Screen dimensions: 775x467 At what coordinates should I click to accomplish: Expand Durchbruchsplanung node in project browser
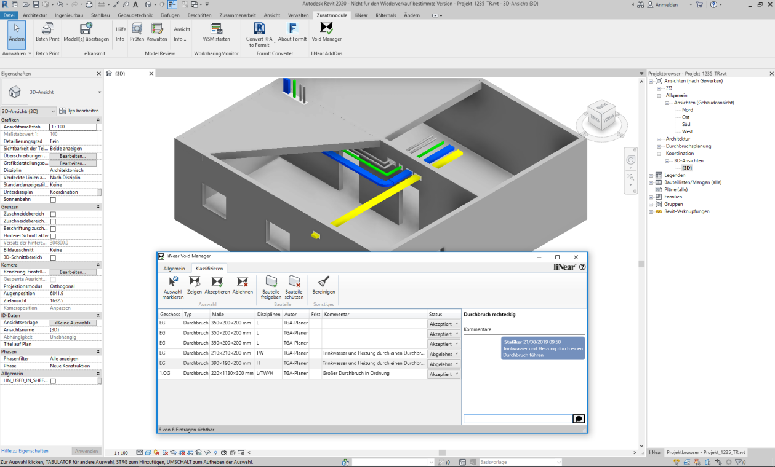pyautogui.click(x=659, y=146)
